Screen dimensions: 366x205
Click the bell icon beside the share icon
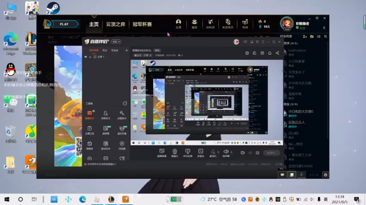click(269, 53)
